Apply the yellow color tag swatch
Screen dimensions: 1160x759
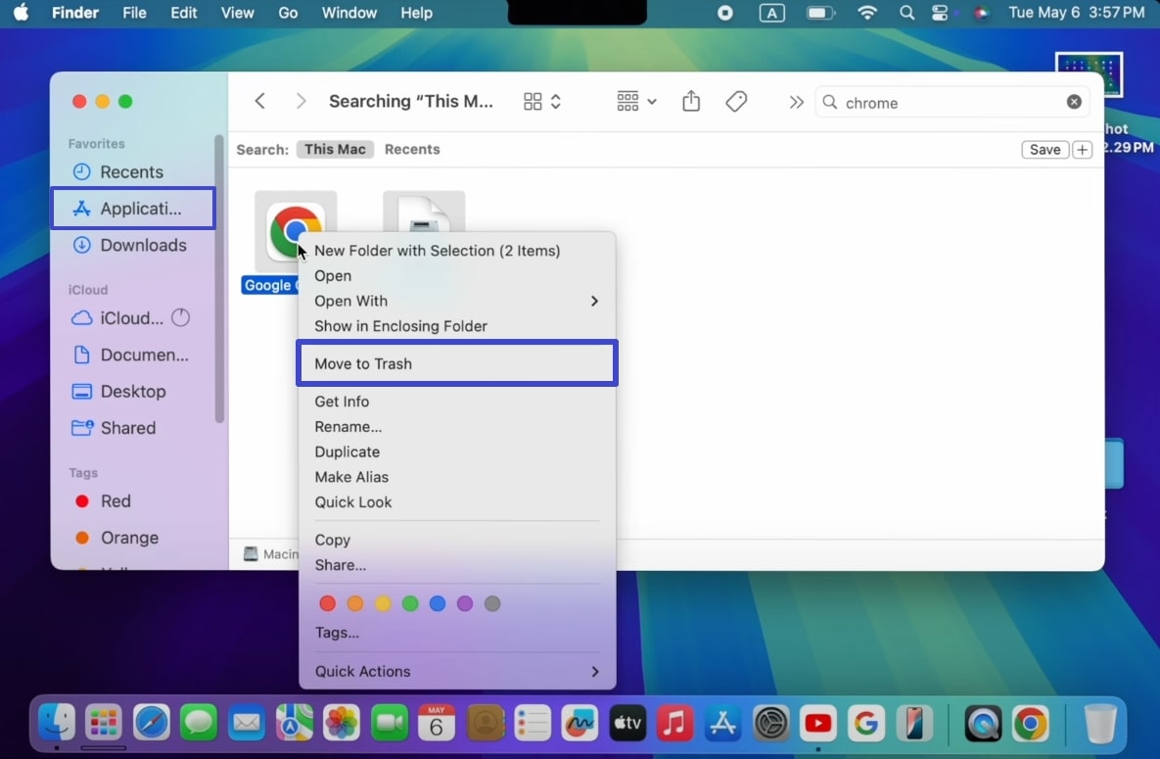pos(383,603)
